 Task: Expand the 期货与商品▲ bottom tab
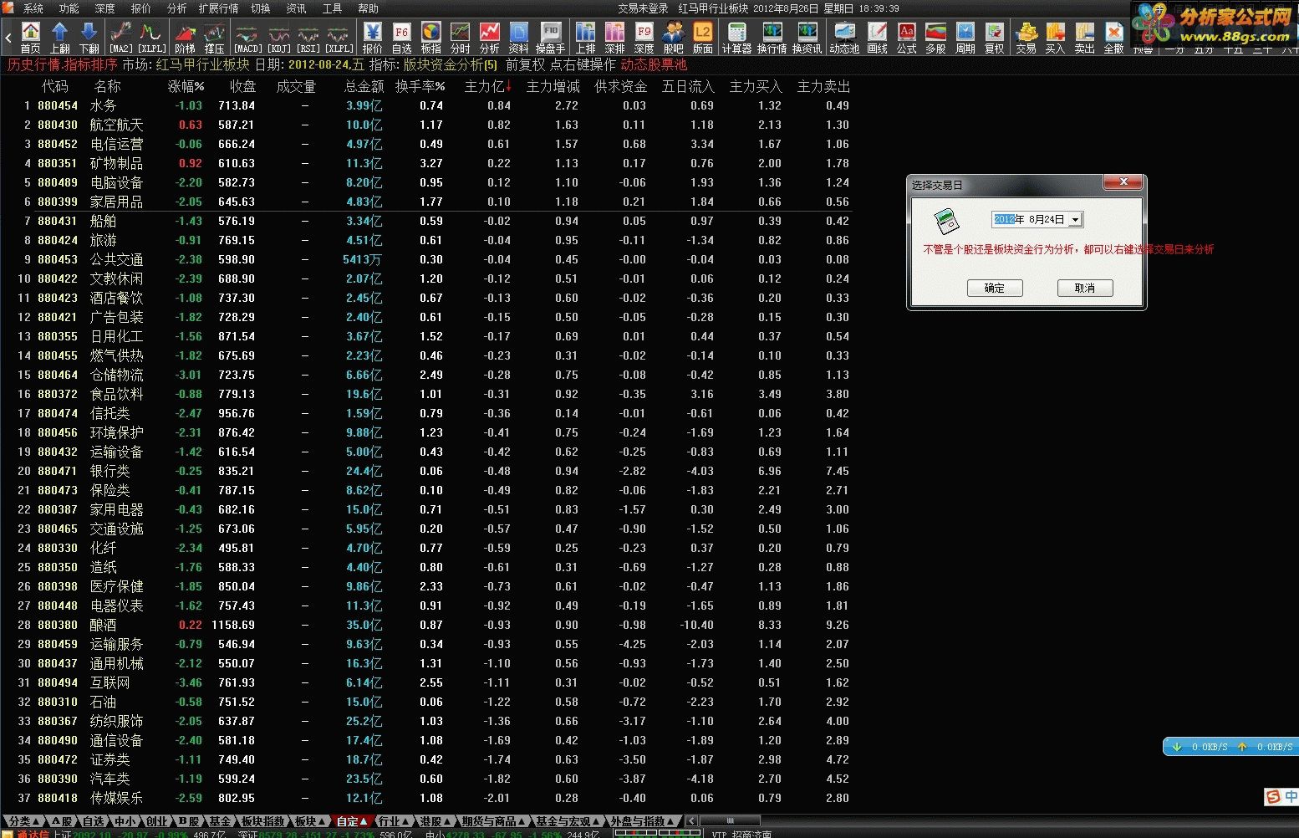492,821
